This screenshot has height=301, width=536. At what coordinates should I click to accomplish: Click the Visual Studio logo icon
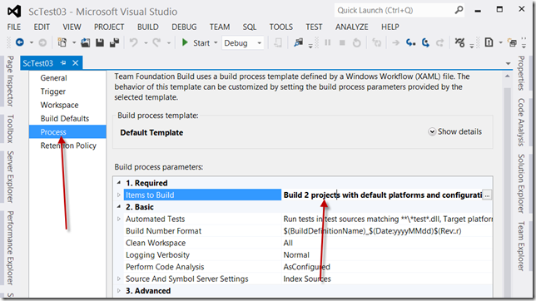coord(14,12)
